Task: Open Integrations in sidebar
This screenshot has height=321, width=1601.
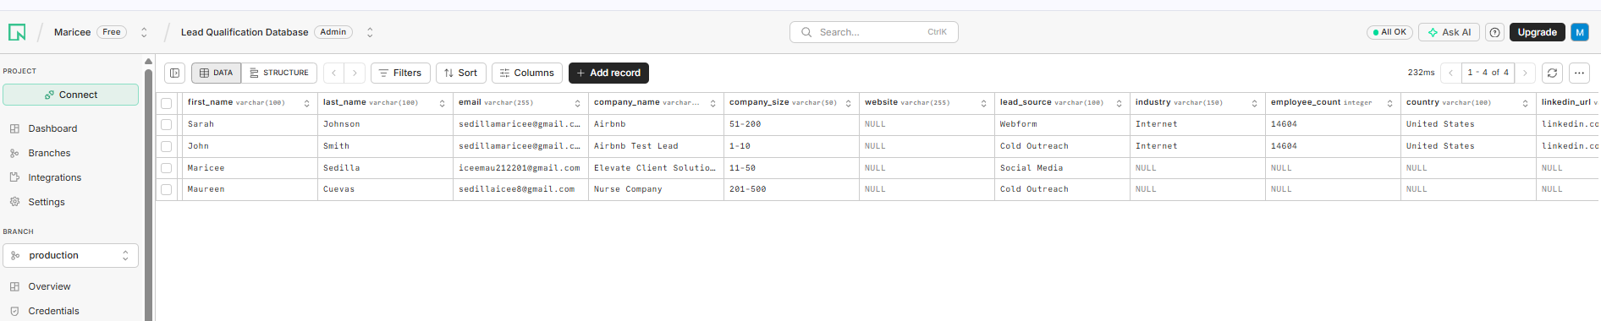Action: coord(54,177)
